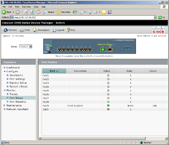The height and width of the screenshot is (145, 169).
Task: Open the Help menu in menu bar
Action: [44, 7]
